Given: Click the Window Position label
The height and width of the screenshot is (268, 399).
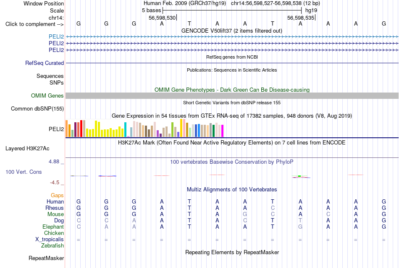Looking at the screenshot, I should click(x=44, y=3).
